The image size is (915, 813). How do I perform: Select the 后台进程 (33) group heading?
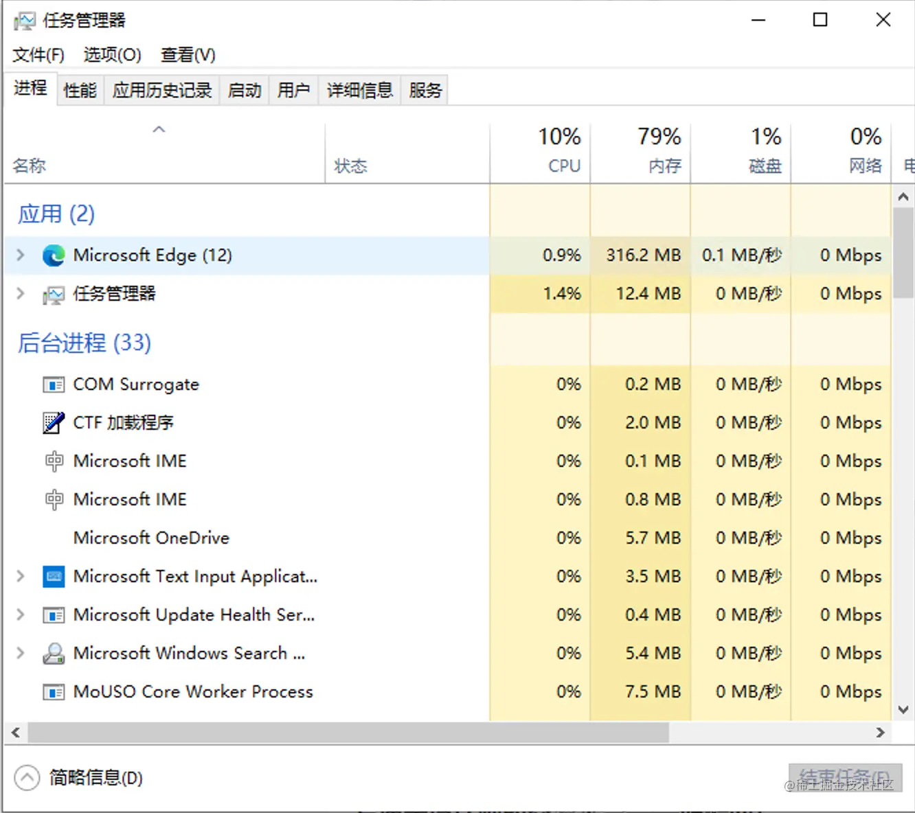(84, 343)
